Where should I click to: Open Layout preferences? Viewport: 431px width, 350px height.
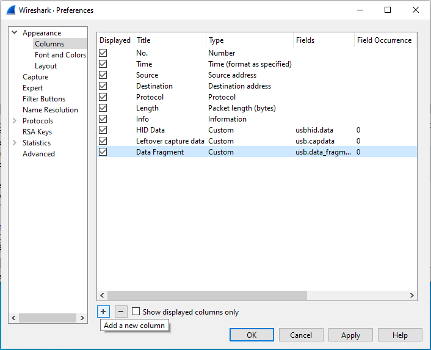click(46, 66)
